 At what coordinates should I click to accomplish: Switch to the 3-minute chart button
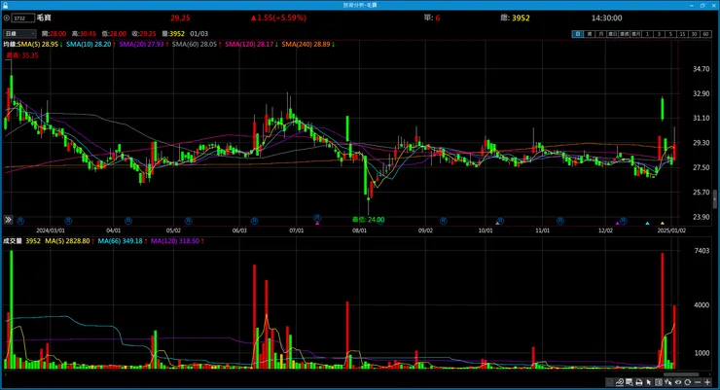659,34
